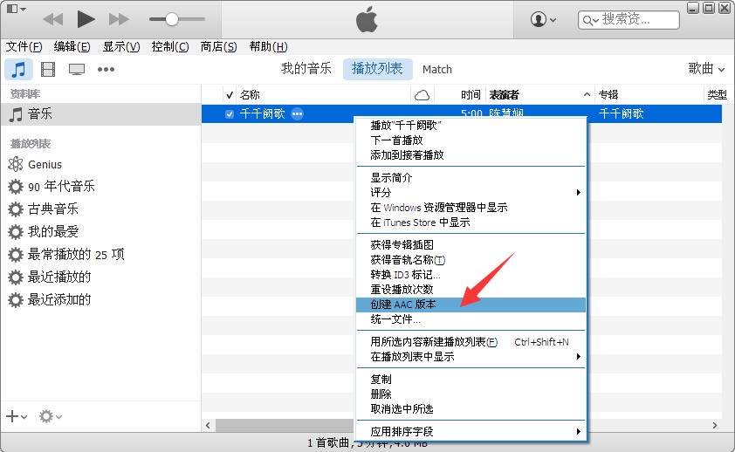Expand 在播放列表中显示 submenu
735x452 pixels.
coord(471,357)
